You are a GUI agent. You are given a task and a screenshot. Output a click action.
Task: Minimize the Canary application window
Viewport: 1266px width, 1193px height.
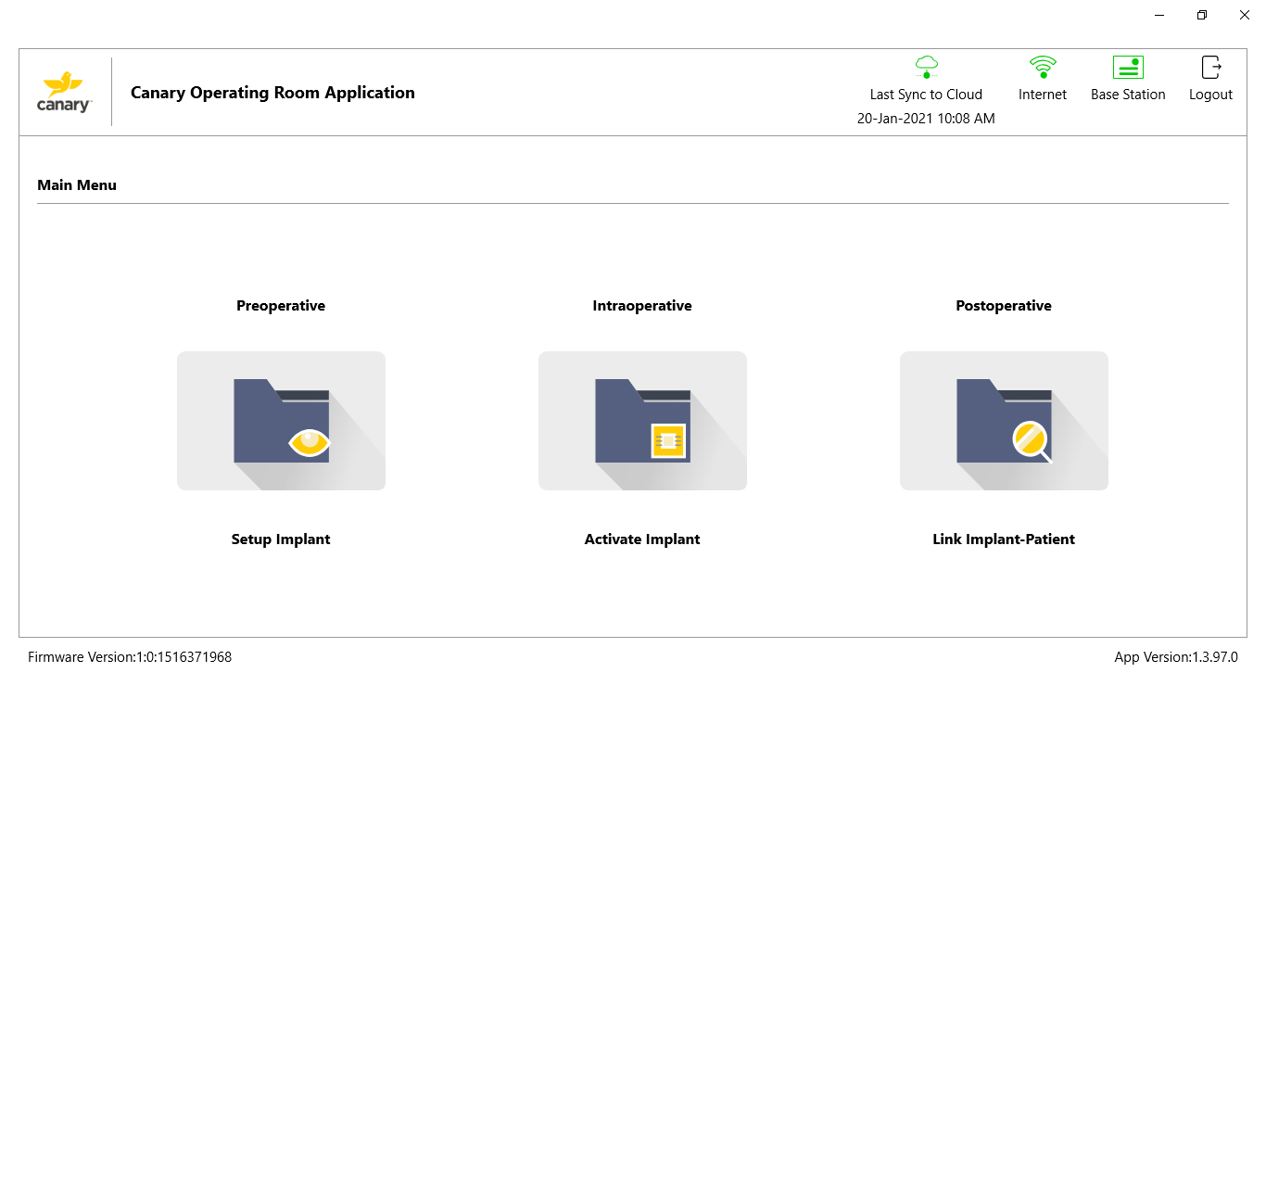1159,15
